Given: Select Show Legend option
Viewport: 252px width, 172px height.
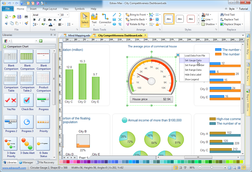Looking at the screenshot, I should (194, 79).
